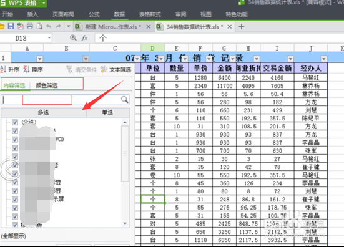Open the 视图 ribbon tab
344x247 pixels.
click(206, 14)
